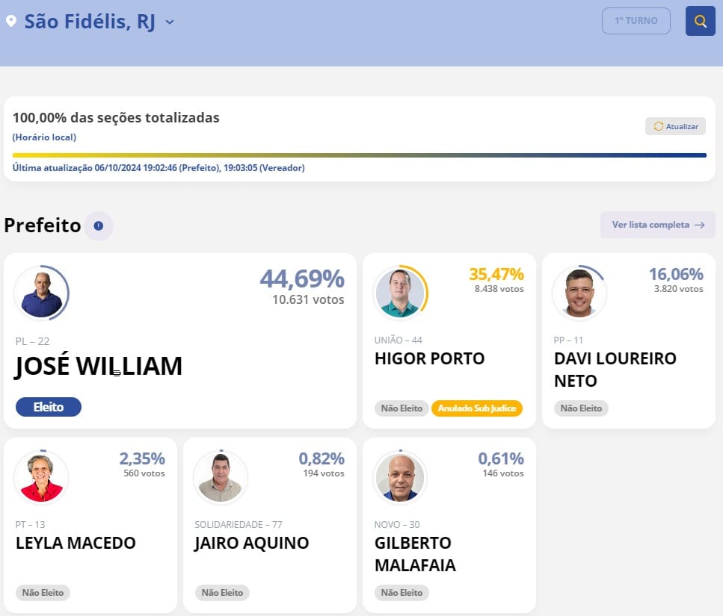Open Leyla Macedo's candidate photo

point(42,477)
